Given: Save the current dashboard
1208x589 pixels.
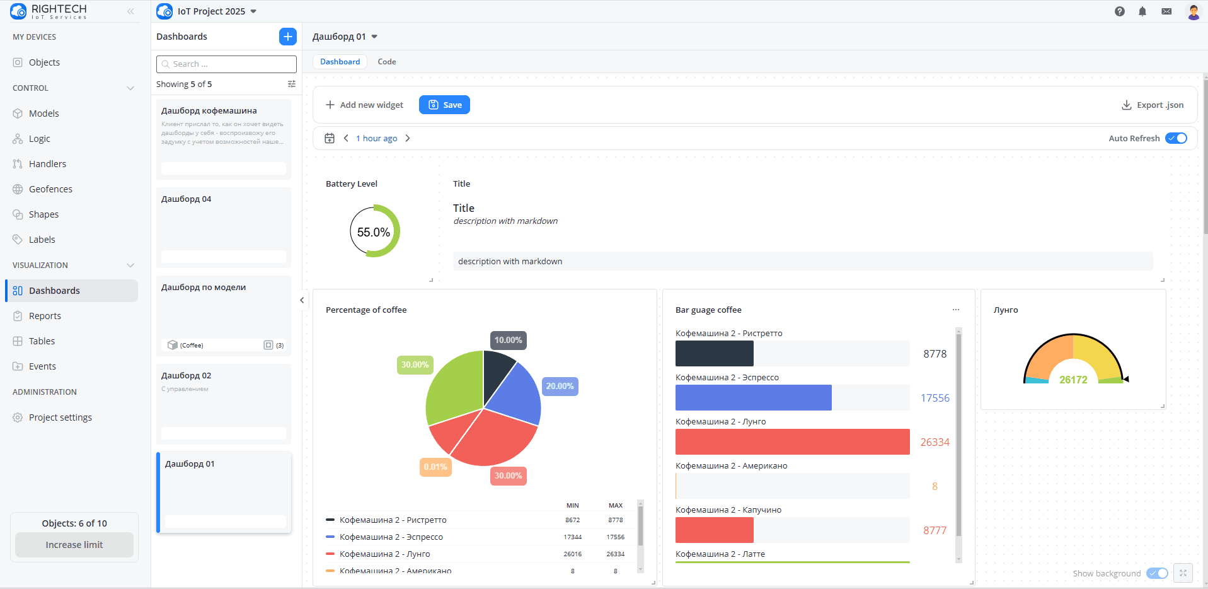Looking at the screenshot, I should pyautogui.click(x=444, y=105).
